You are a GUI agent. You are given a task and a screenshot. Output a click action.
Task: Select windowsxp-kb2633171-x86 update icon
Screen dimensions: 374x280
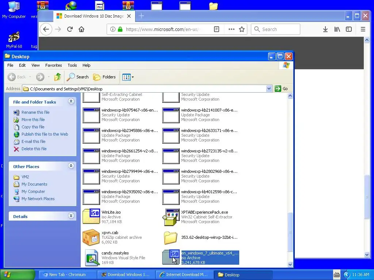(171, 136)
